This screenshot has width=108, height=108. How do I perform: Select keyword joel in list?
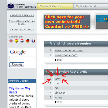pos(57,83)
